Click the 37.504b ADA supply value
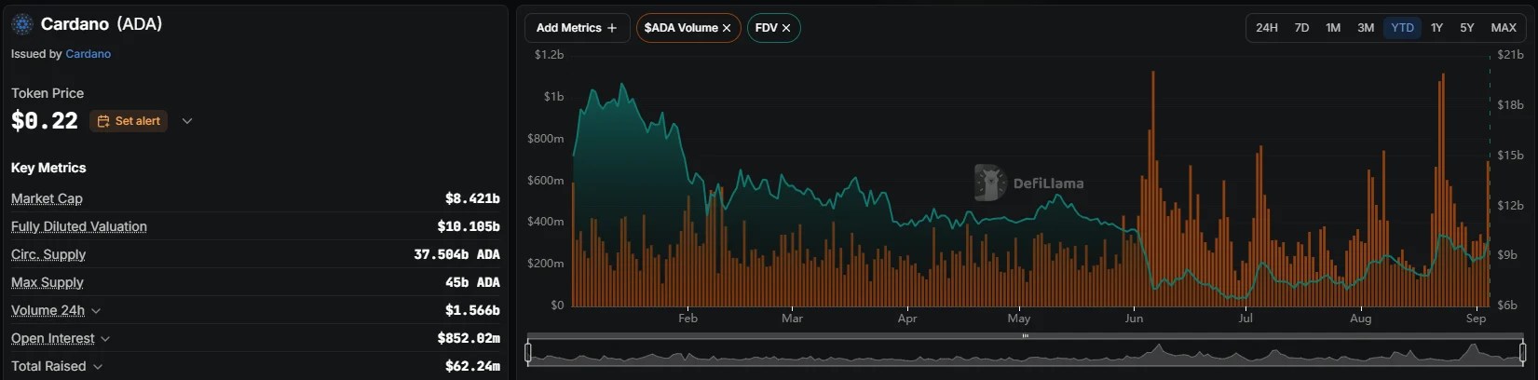 (x=456, y=254)
